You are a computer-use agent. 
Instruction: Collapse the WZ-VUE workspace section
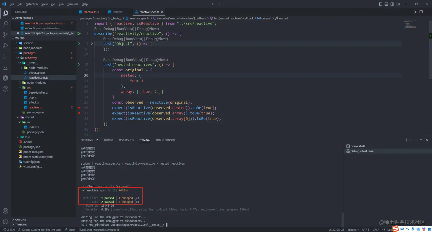coord(13,38)
